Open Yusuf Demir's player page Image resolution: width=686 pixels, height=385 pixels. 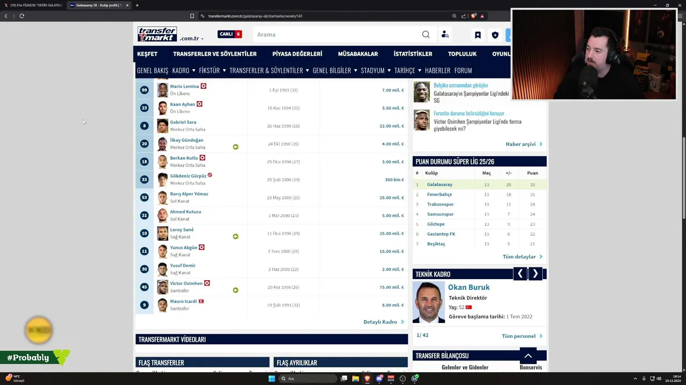tap(183, 265)
